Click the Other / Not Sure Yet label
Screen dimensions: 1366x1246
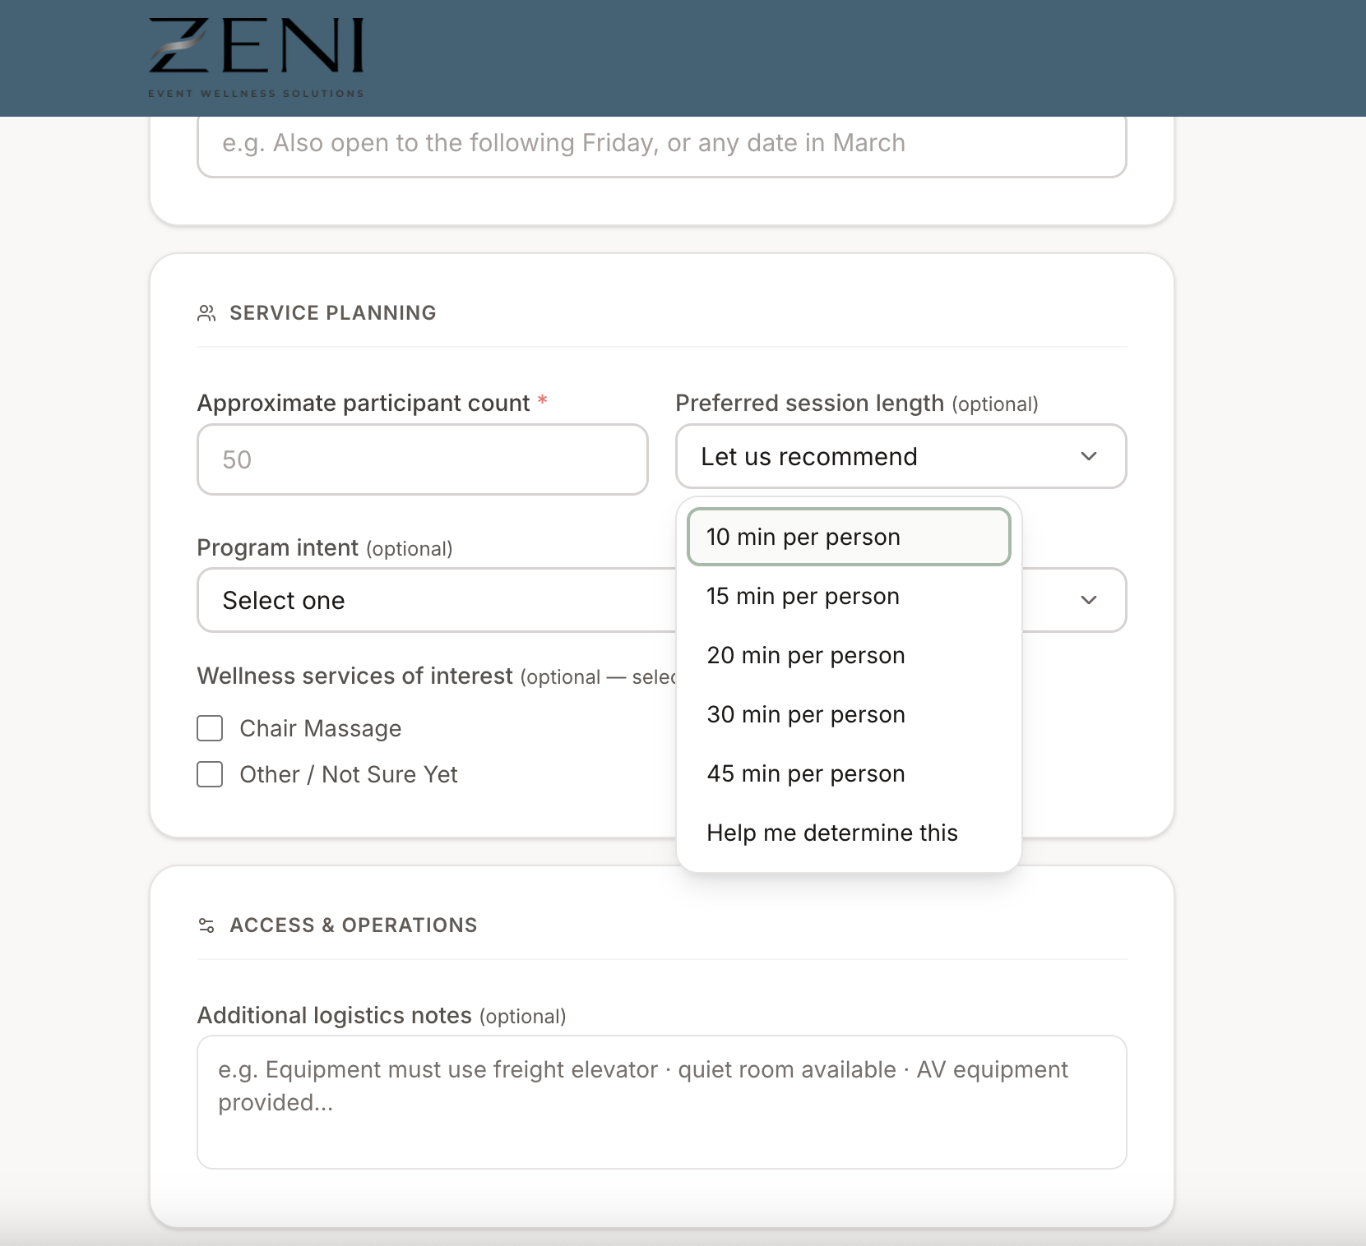click(349, 774)
